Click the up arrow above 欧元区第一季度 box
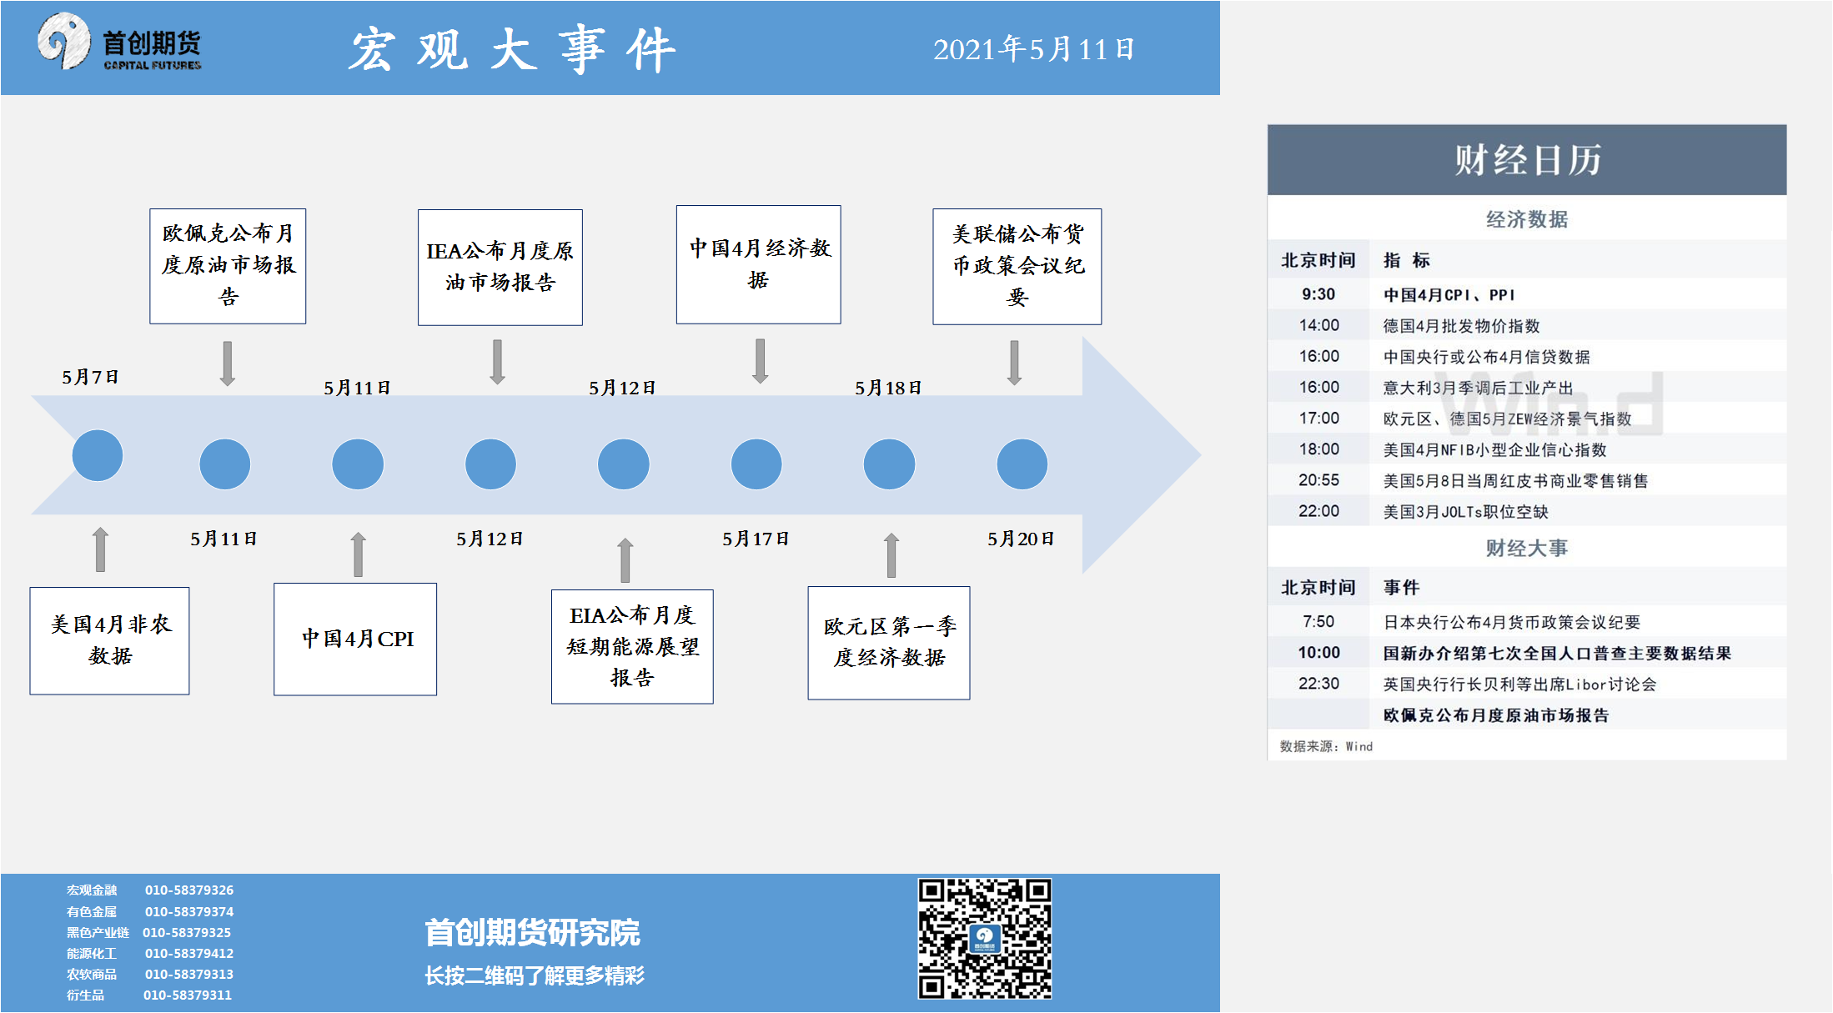Screen dimensions: 1833x1013 [x=891, y=555]
